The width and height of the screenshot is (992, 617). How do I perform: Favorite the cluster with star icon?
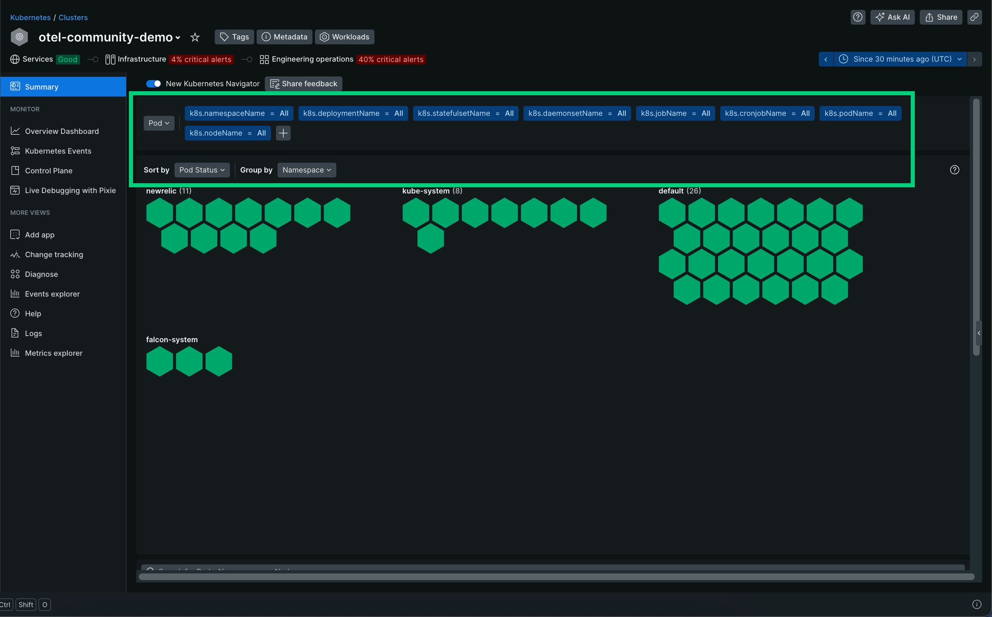(x=195, y=37)
